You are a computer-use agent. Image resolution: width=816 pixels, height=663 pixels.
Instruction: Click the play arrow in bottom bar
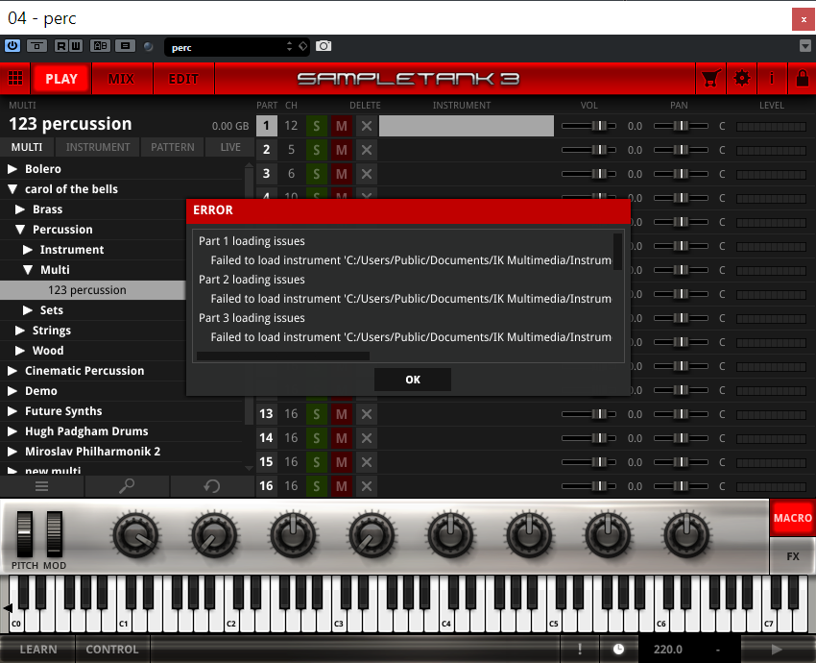(x=777, y=649)
